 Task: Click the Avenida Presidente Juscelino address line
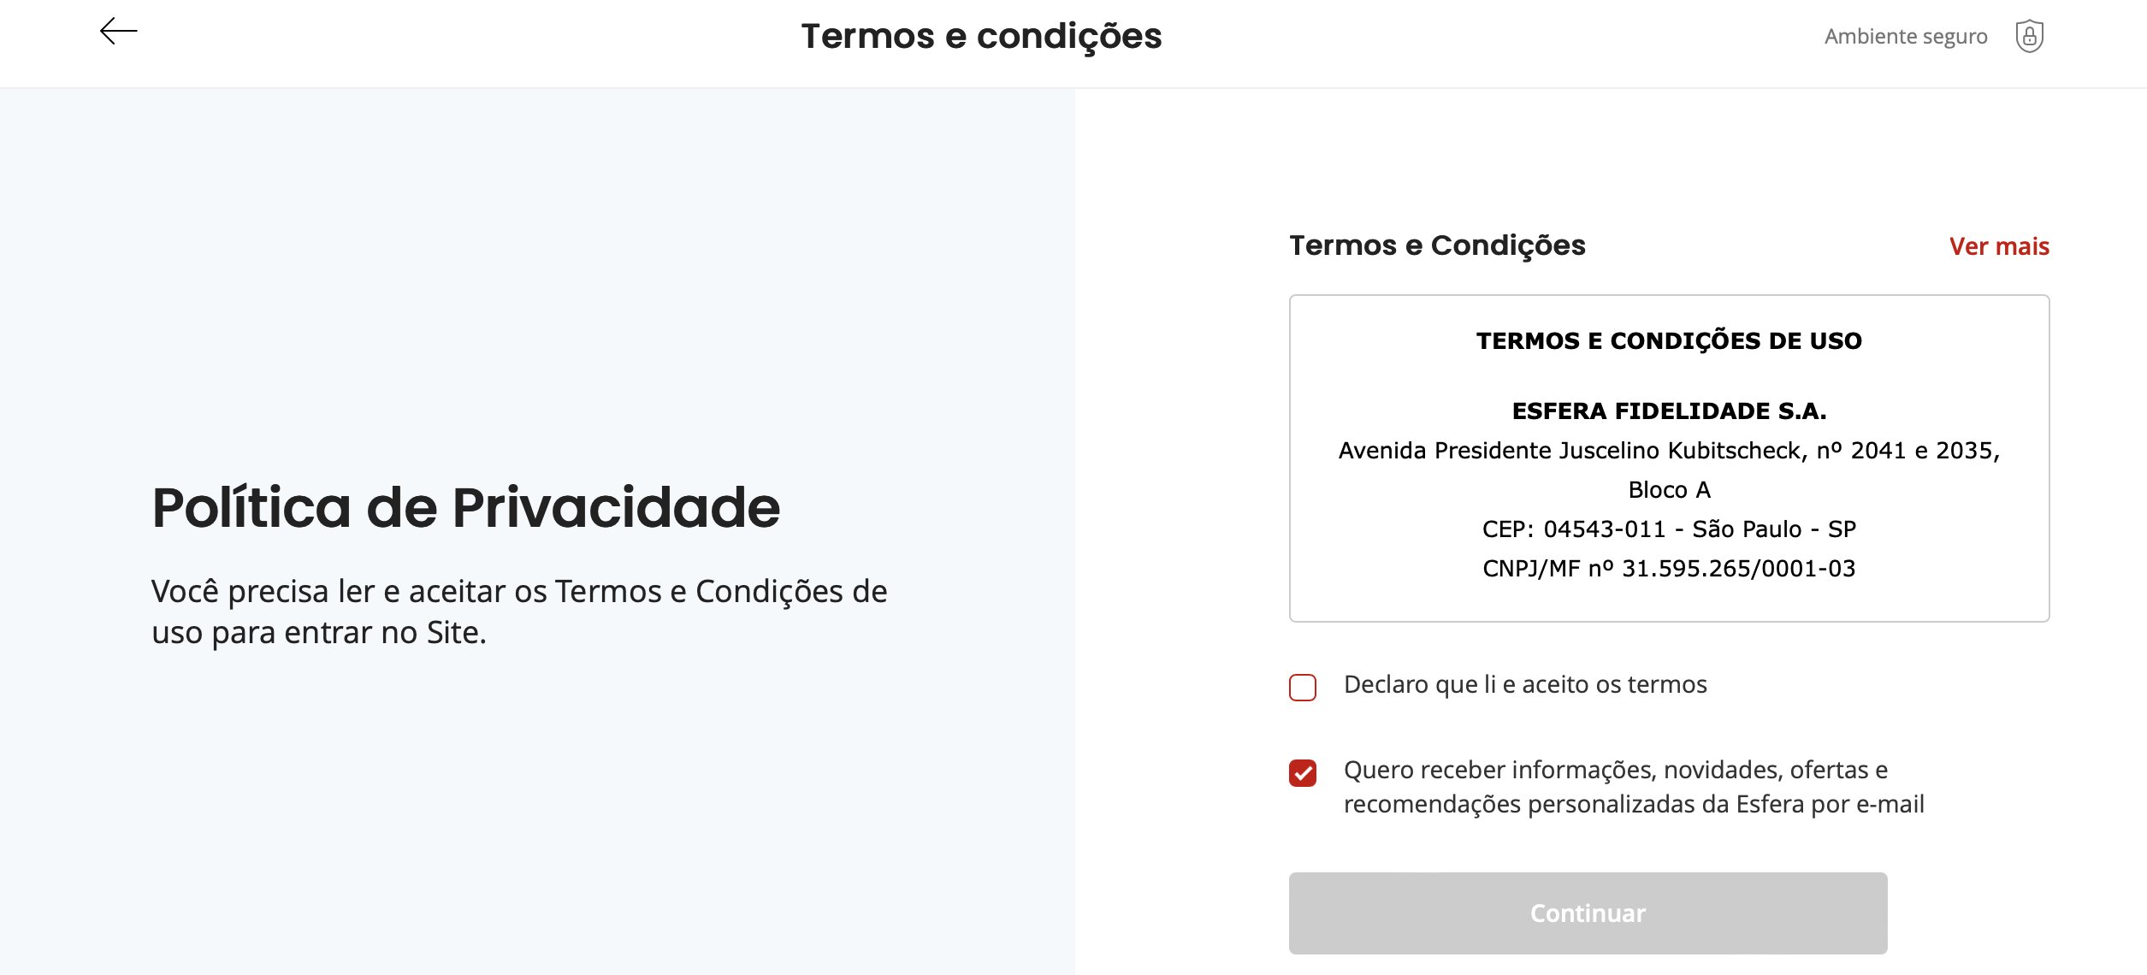coord(1669,450)
